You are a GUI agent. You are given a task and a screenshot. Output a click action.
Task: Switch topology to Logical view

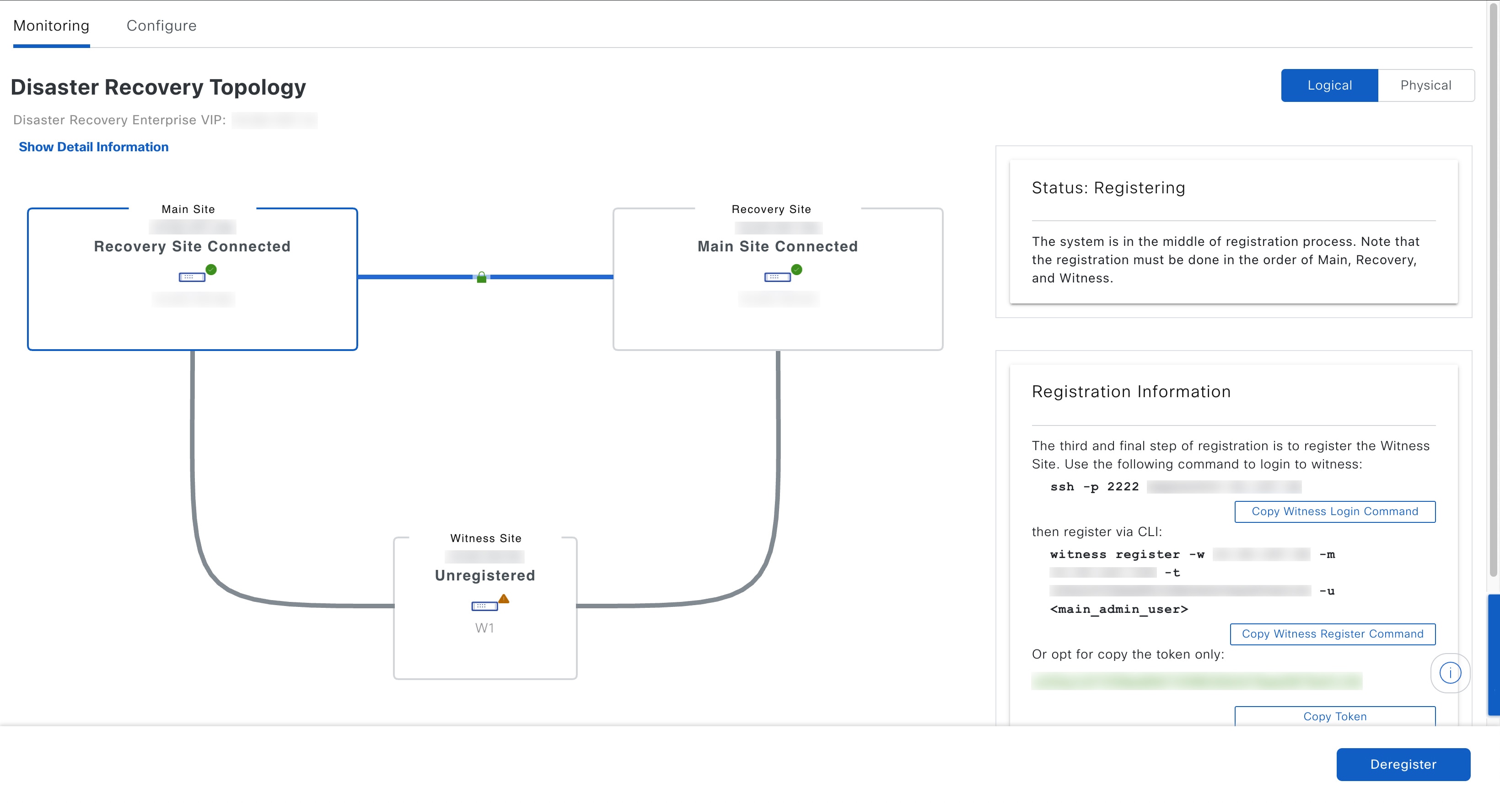pos(1329,85)
